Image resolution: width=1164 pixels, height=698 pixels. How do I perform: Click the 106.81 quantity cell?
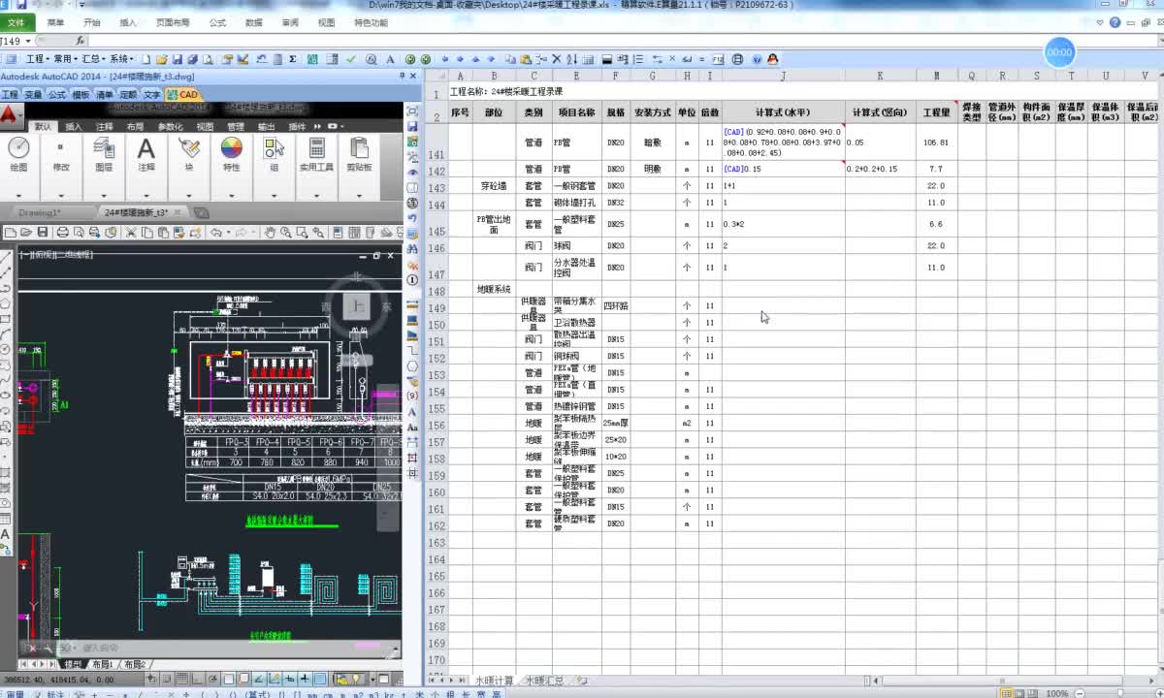pos(936,143)
